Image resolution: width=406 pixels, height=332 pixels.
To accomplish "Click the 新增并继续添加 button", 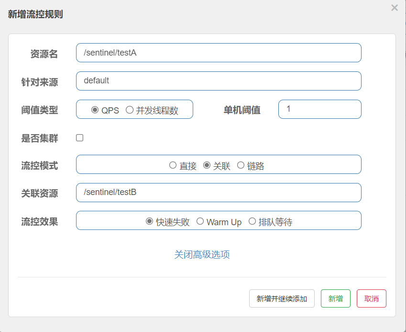I will (282, 298).
